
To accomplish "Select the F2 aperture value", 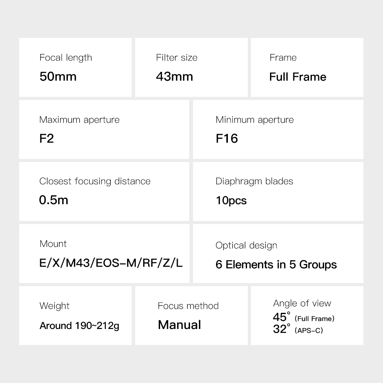I will 47,138.
